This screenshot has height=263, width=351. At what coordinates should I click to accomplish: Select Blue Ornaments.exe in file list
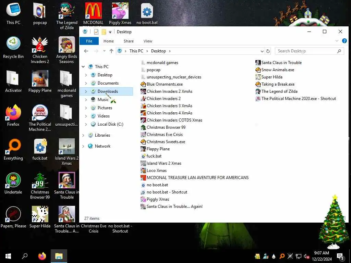(162, 84)
